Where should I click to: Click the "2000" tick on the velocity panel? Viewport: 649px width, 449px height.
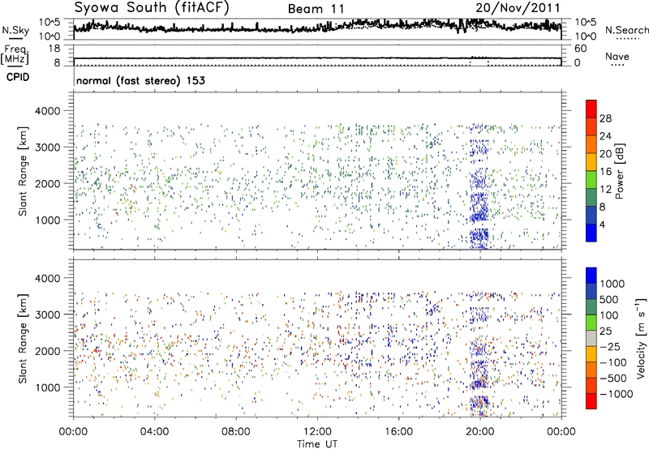coord(47,351)
